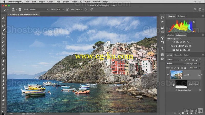Select the Quick Selection tool

[x=3, y=30]
